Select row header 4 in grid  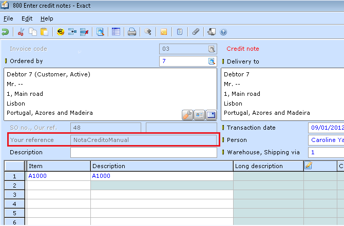(x=14, y=203)
